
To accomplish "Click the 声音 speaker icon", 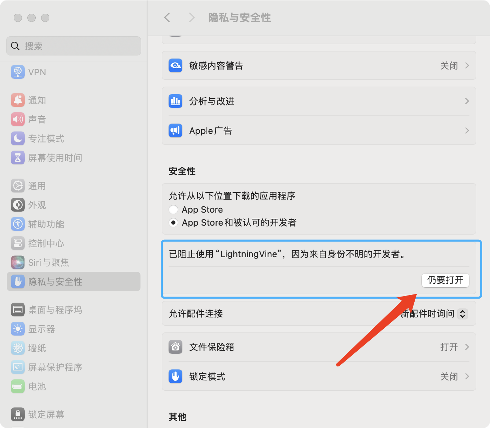I will click(x=18, y=119).
